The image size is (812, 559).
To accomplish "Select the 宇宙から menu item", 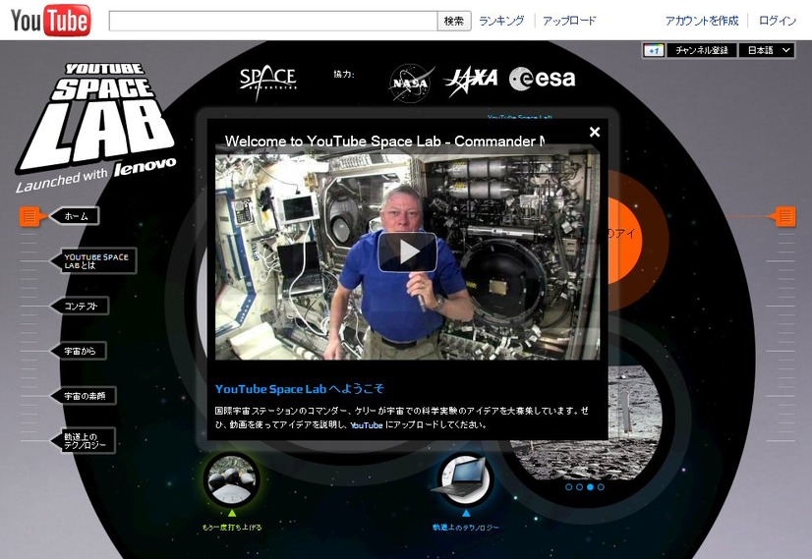I will click(x=80, y=351).
